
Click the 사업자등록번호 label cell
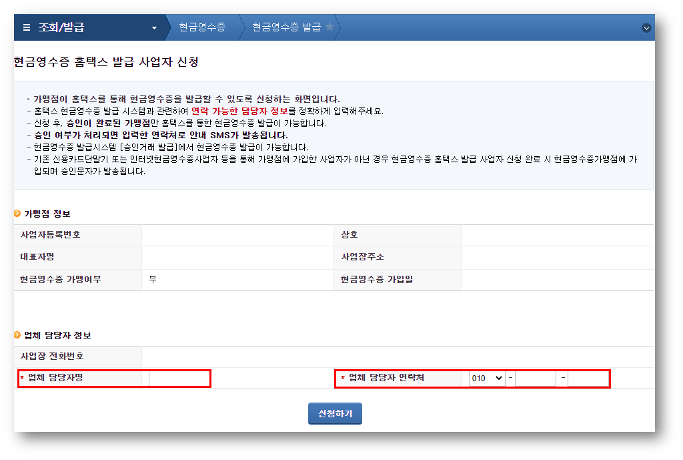[78, 235]
